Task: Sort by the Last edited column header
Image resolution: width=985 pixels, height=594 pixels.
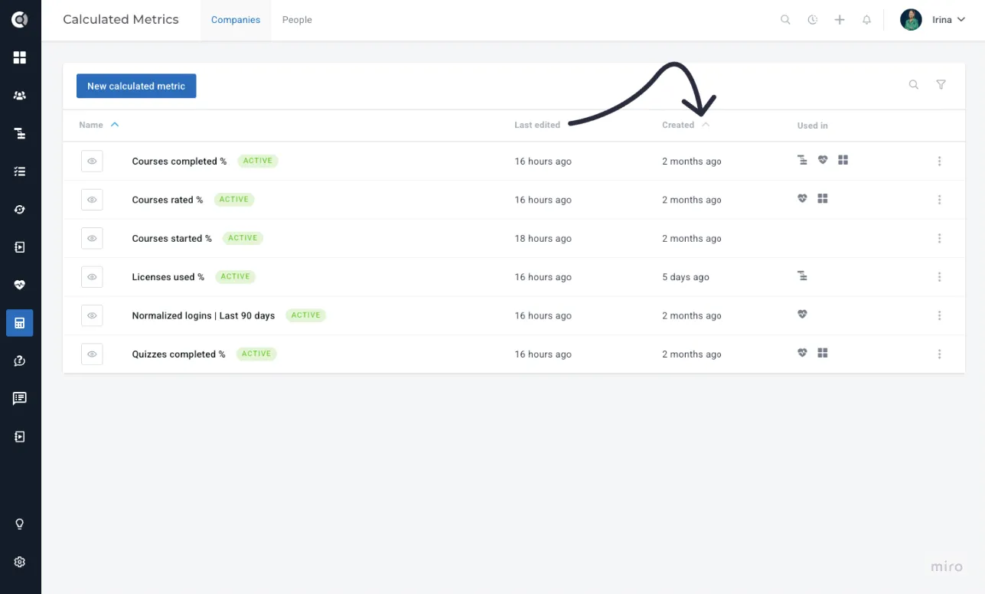Action: [x=537, y=125]
